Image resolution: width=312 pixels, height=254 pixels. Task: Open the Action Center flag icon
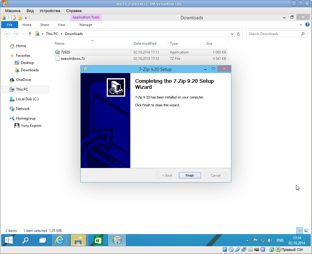coord(255,240)
